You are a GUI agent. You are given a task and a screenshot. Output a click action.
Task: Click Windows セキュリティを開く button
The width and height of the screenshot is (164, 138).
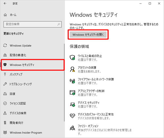pos(88,35)
